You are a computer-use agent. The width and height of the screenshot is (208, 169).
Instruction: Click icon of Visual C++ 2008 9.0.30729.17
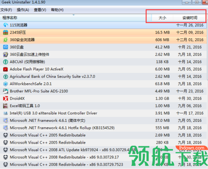point(5,157)
